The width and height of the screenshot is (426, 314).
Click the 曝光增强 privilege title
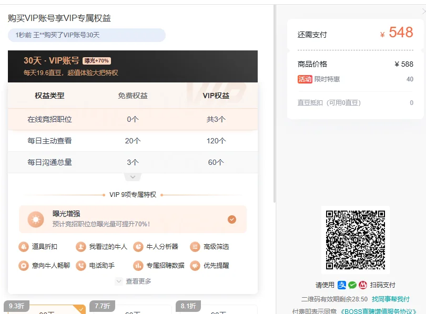[66, 214]
